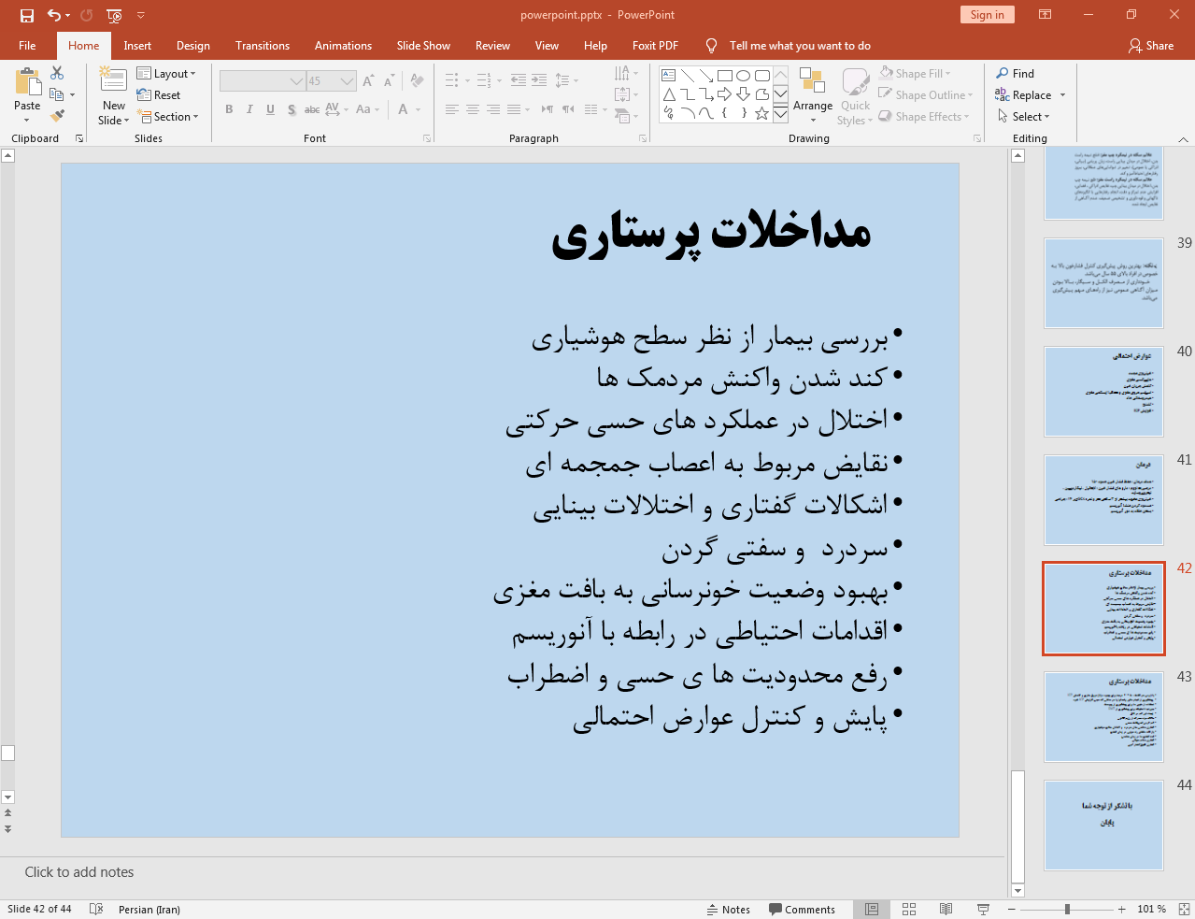Image resolution: width=1195 pixels, height=919 pixels.
Task: Click the zoom slider handle
Action: point(1067,909)
